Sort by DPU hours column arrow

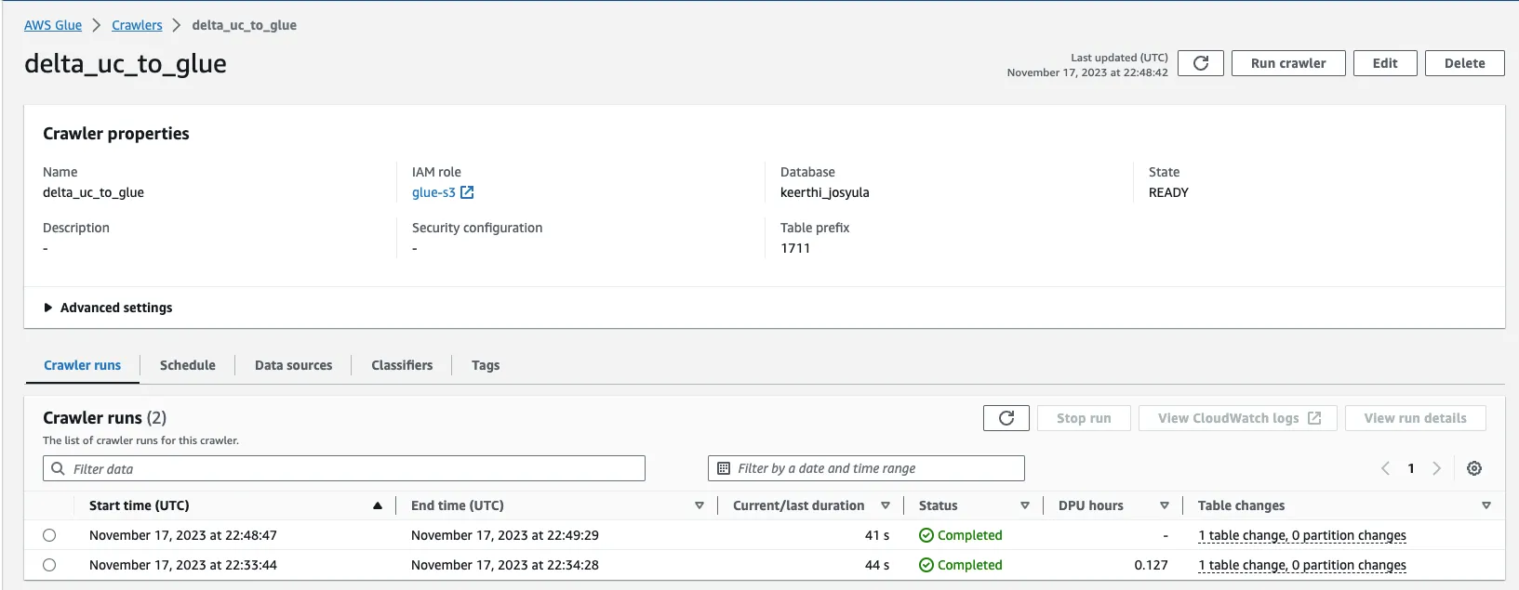point(1164,505)
